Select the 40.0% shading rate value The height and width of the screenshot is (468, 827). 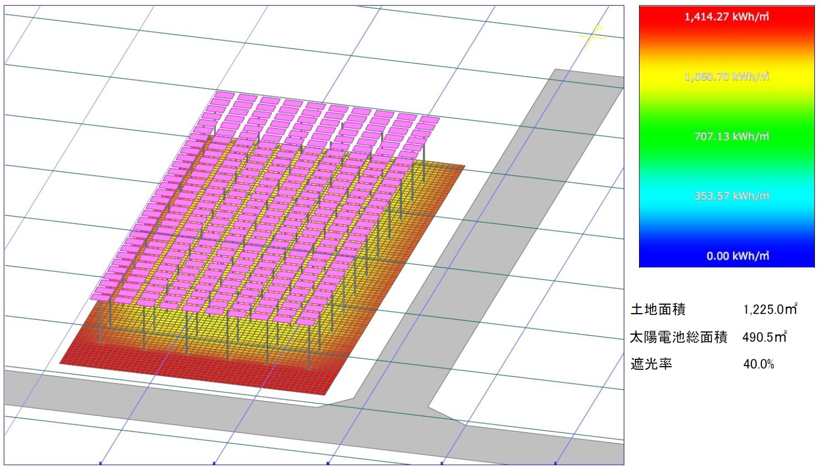[x=759, y=364]
